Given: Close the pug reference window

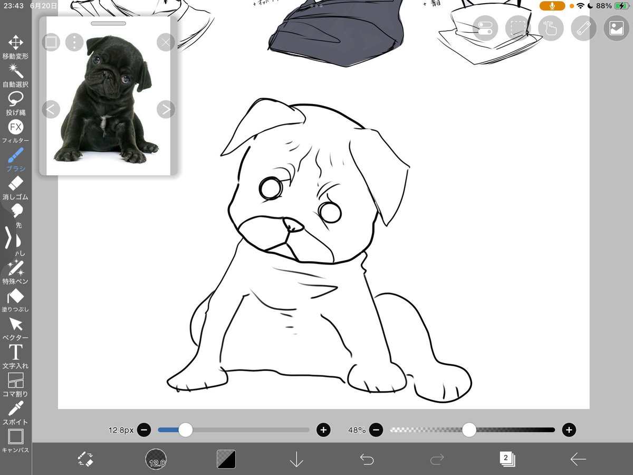Looking at the screenshot, I should pos(166,42).
